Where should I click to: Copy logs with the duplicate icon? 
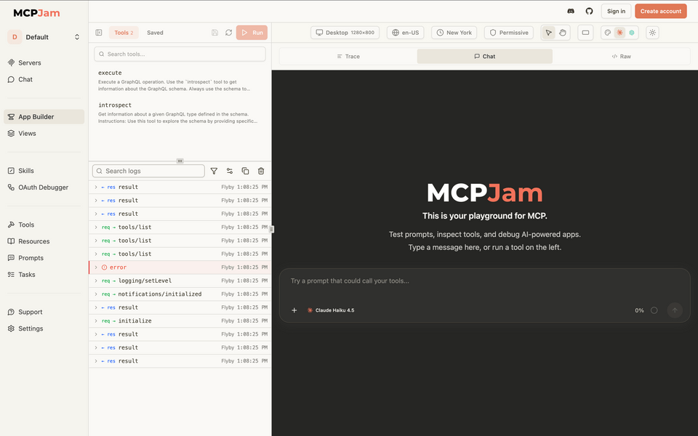tap(245, 171)
